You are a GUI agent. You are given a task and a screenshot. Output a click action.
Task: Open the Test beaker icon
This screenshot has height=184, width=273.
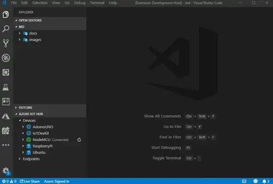[x=6, y=87]
